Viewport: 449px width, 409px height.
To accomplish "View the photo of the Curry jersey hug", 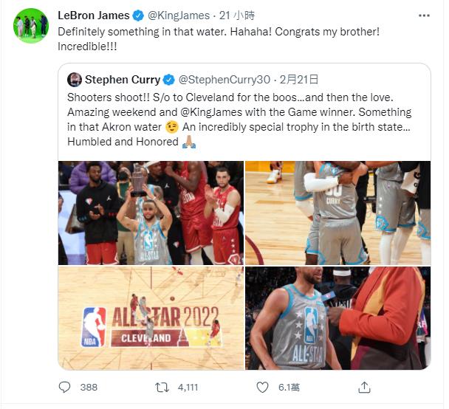I will (337, 213).
